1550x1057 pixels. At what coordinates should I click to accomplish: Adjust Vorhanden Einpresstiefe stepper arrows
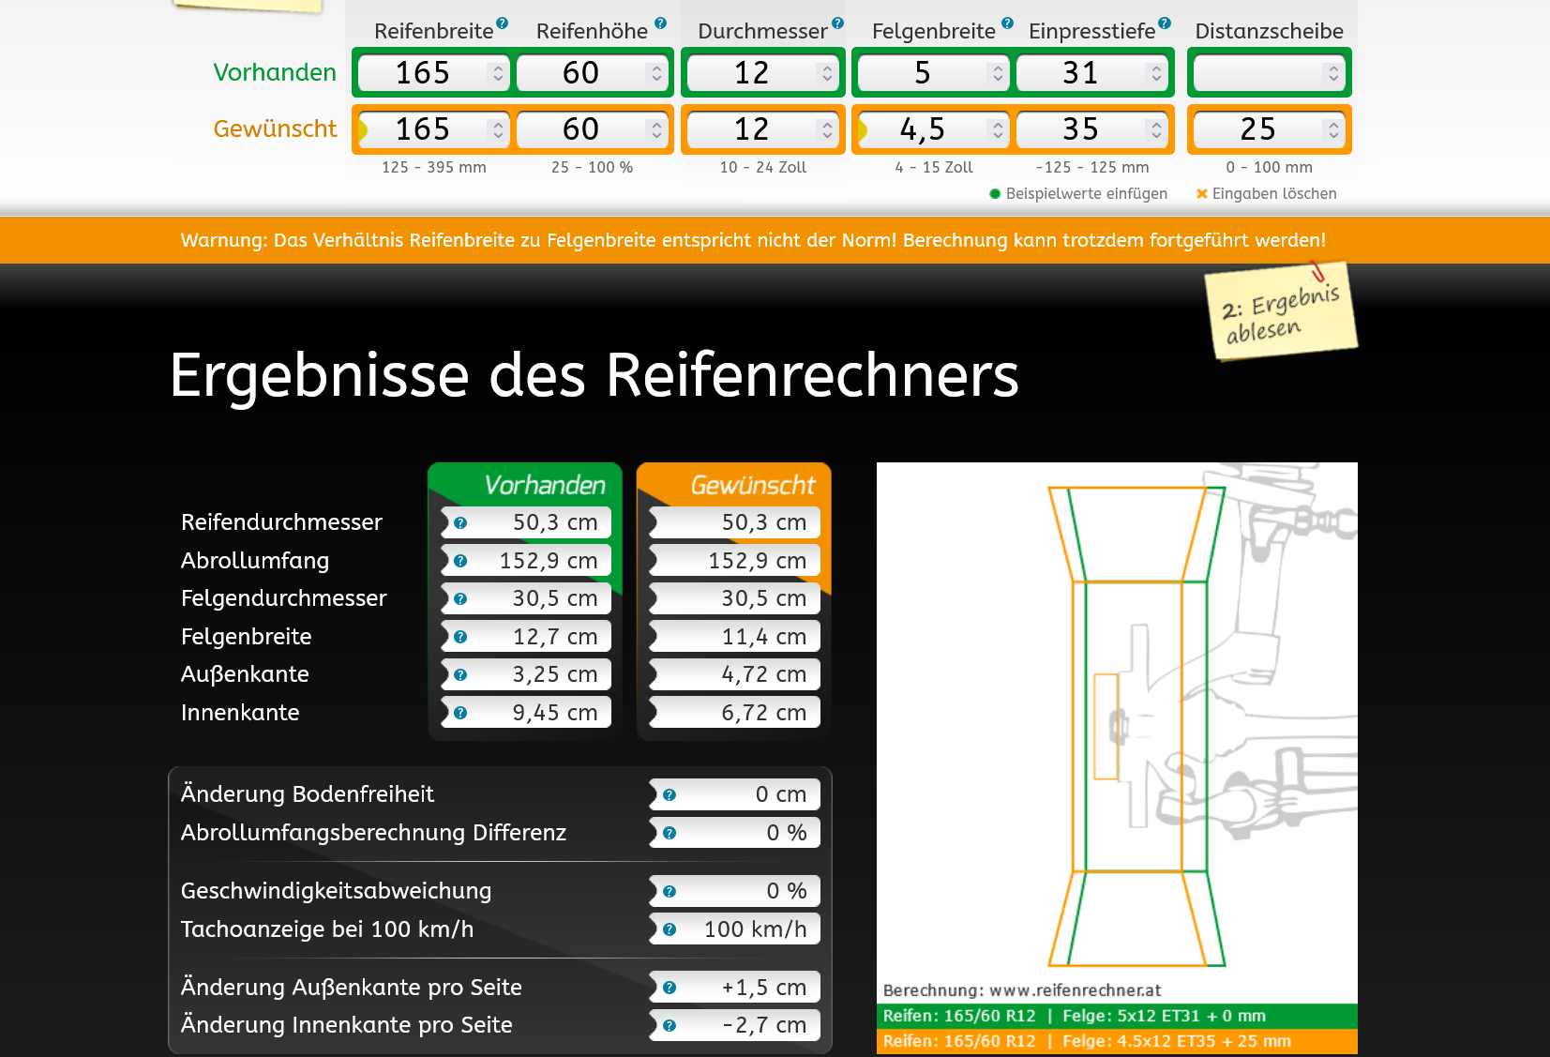tap(1156, 73)
